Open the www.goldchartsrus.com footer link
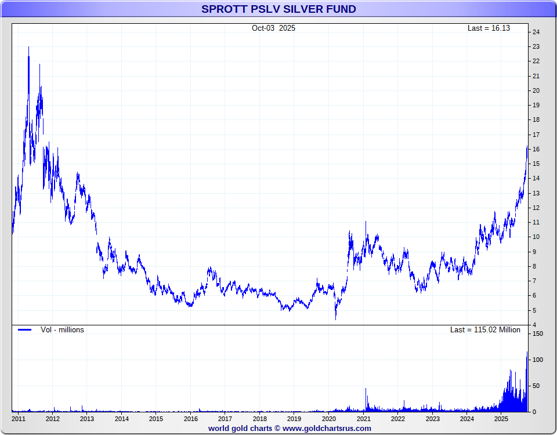Image resolution: width=557 pixels, height=435 pixels. click(327, 428)
